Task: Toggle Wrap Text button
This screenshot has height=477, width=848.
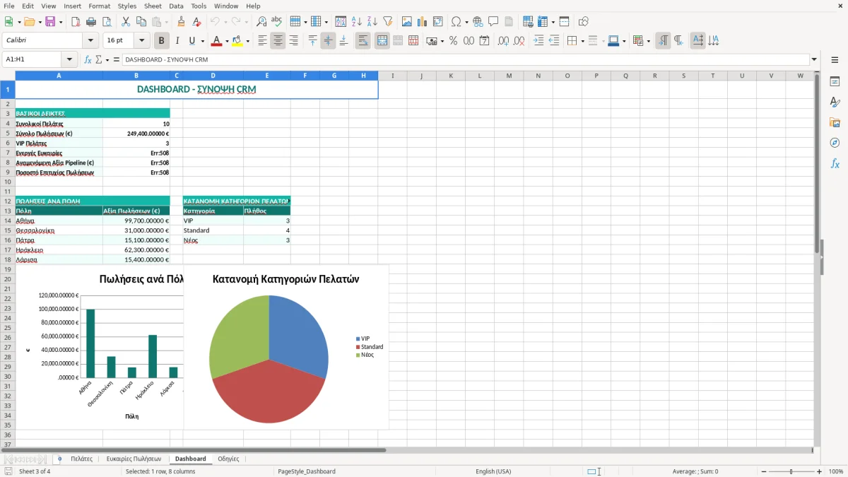Action: pyautogui.click(x=363, y=41)
